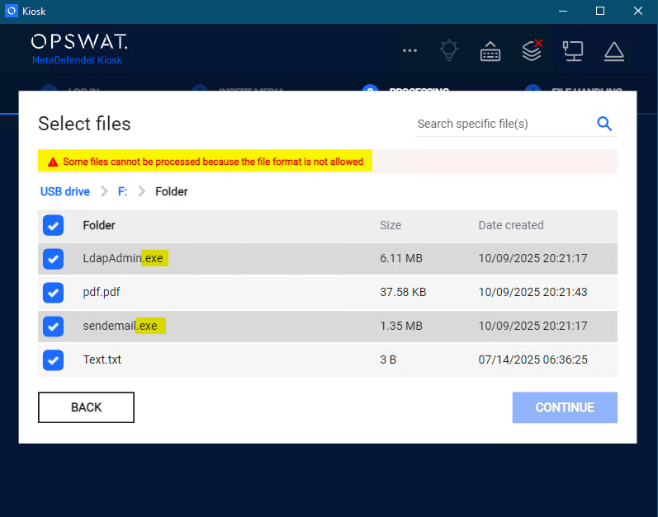Click the BACK button
Viewport: 658px width, 517px height.
(x=86, y=407)
